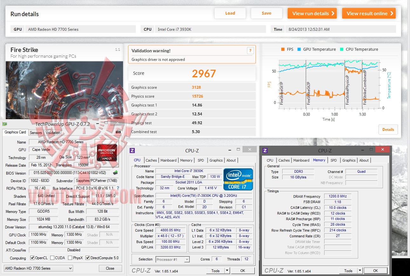Click the orange FPS legend swatch
410x276 pixels.
[283, 49]
